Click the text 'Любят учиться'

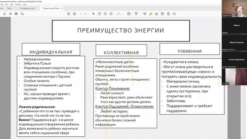(112, 93)
